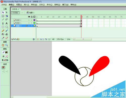Open the Control (O) menu
The image size is (126, 98).
point(57,5)
